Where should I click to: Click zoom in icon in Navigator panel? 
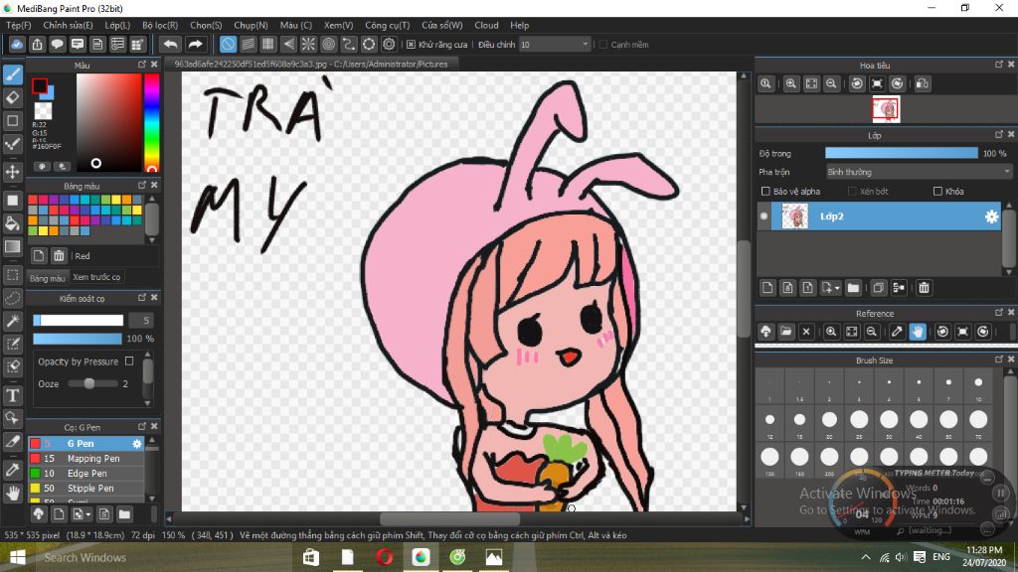(x=790, y=83)
